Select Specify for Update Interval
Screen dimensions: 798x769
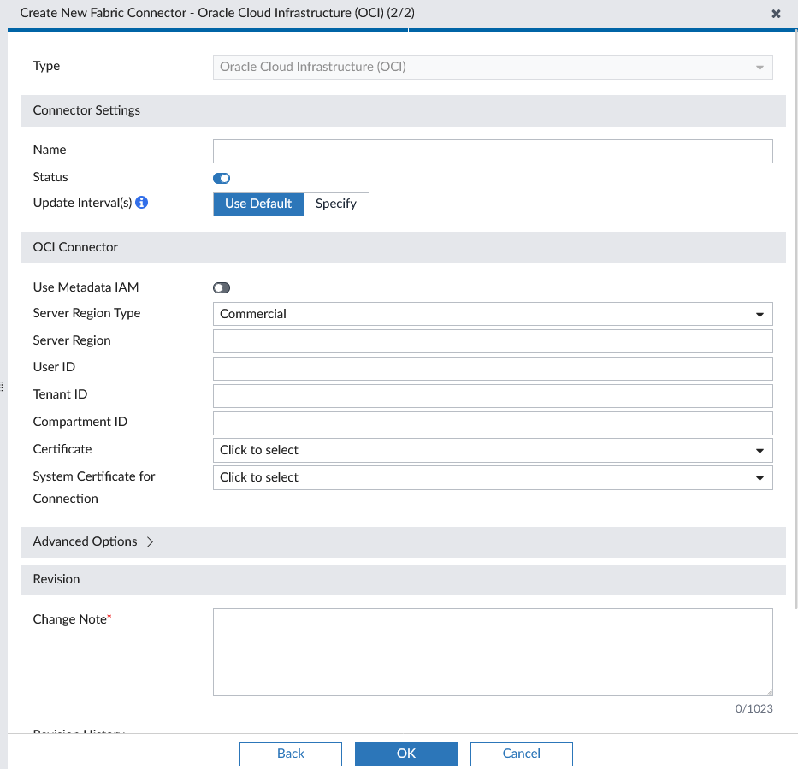pos(336,204)
